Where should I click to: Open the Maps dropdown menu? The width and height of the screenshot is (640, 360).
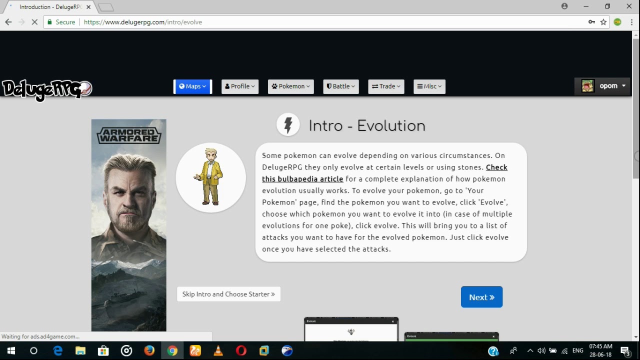(192, 86)
